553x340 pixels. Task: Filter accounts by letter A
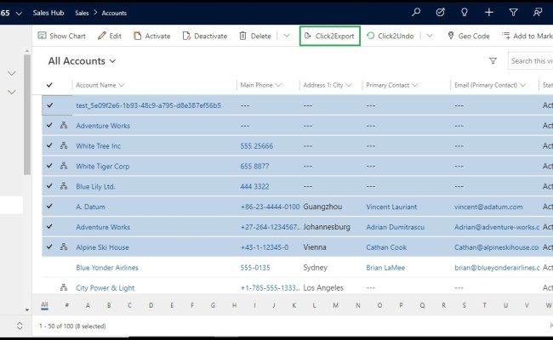click(x=88, y=305)
